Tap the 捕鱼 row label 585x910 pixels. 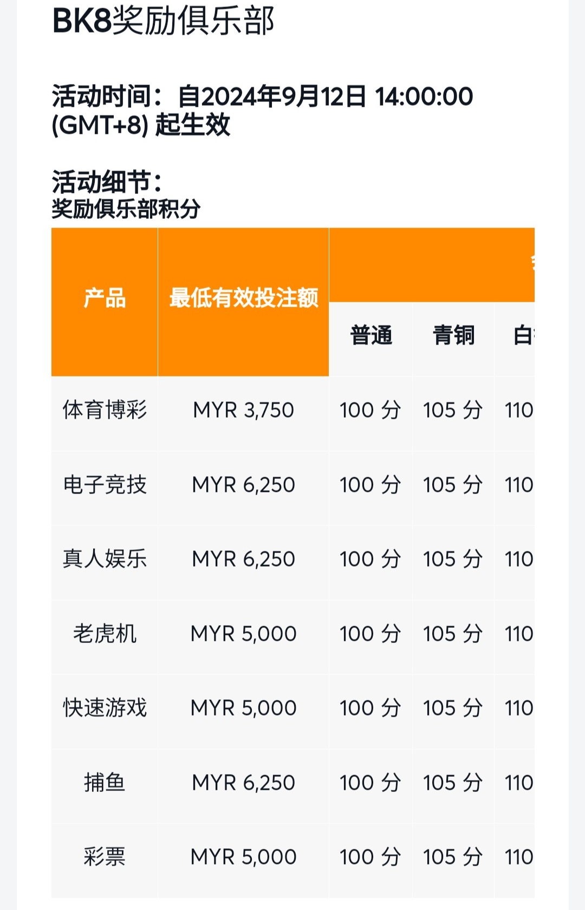pyautogui.click(x=105, y=783)
